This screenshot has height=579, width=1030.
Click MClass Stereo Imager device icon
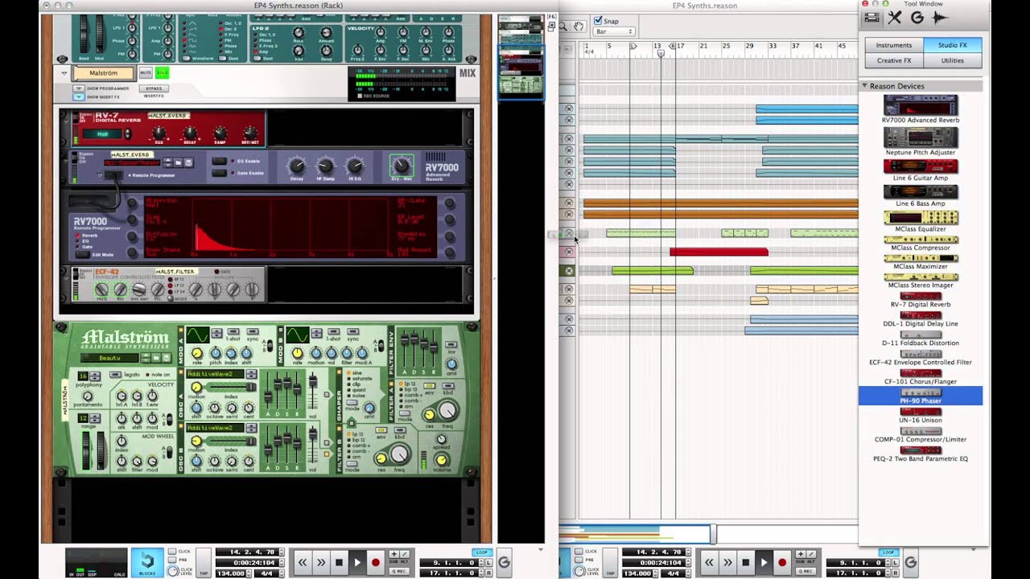coord(921,277)
